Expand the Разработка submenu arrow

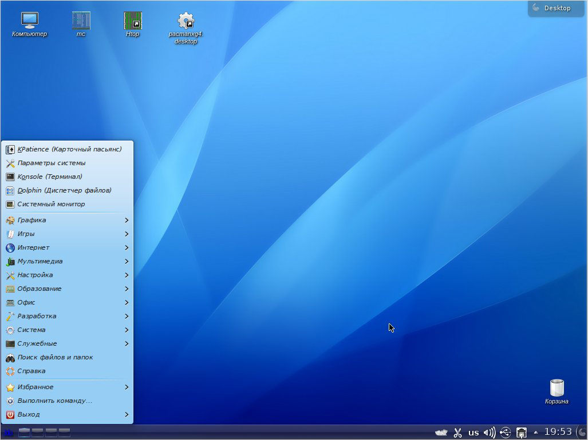coord(127,316)
